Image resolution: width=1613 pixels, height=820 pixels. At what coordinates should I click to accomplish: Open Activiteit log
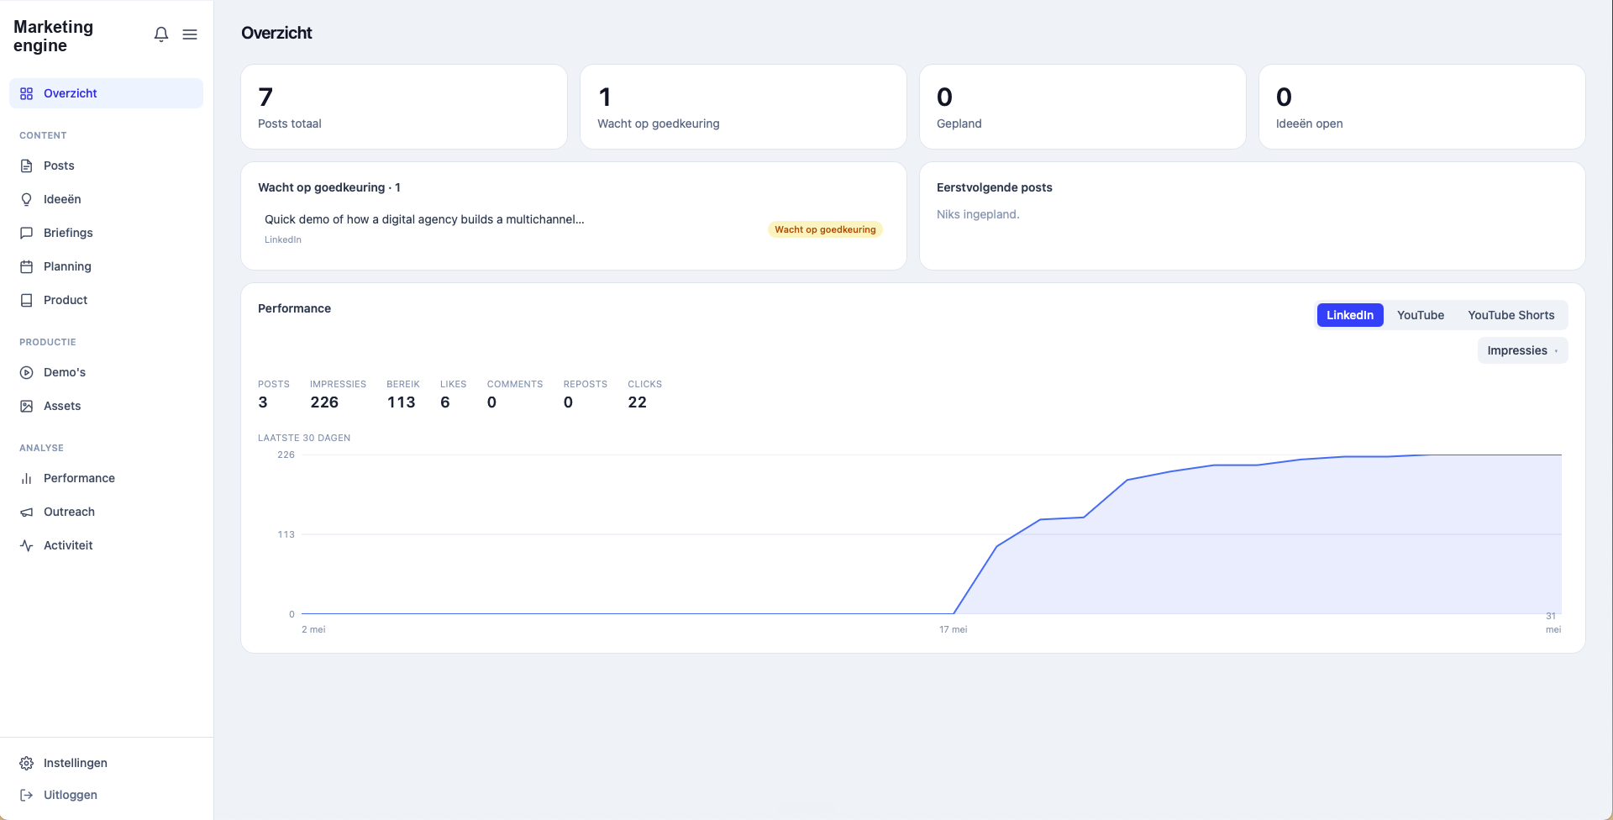coord(106,545)
